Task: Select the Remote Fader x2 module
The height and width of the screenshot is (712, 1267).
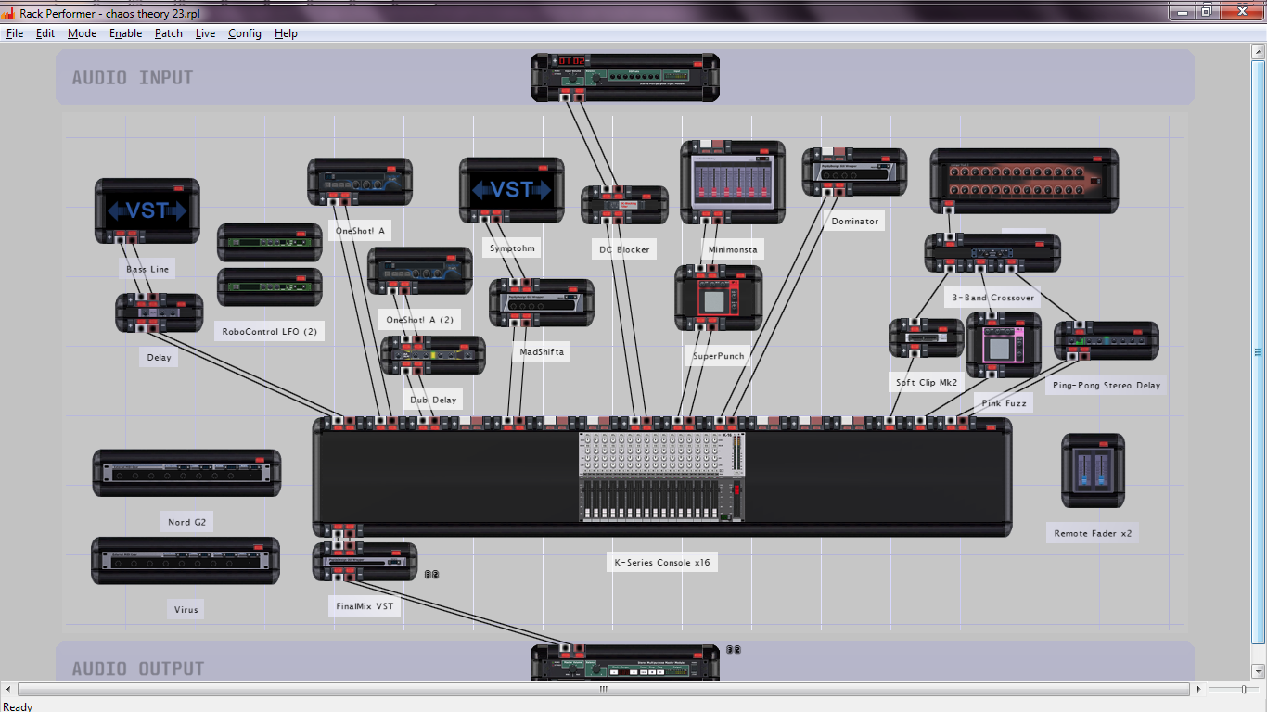Action: (x=1093, y=471)
